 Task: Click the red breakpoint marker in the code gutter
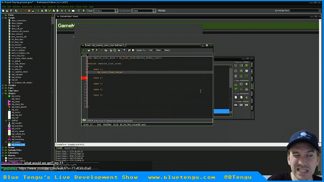click(84, 78)
